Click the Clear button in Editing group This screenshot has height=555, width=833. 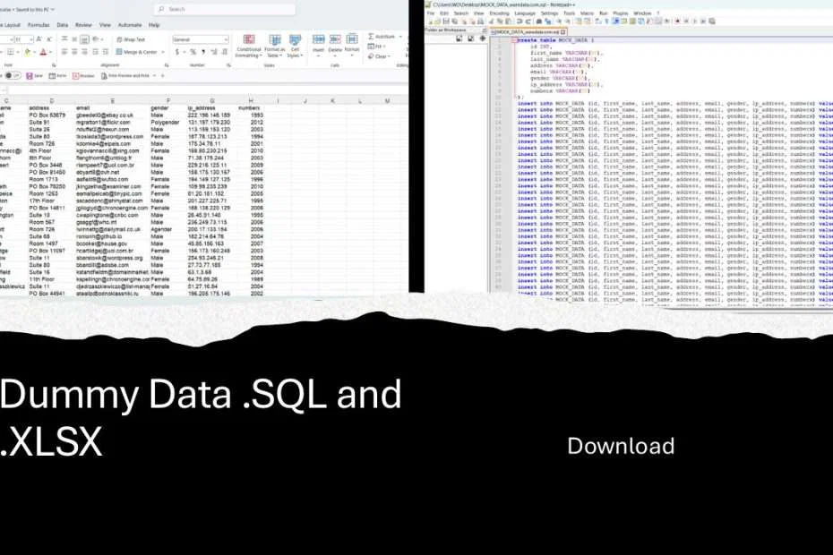373,55
